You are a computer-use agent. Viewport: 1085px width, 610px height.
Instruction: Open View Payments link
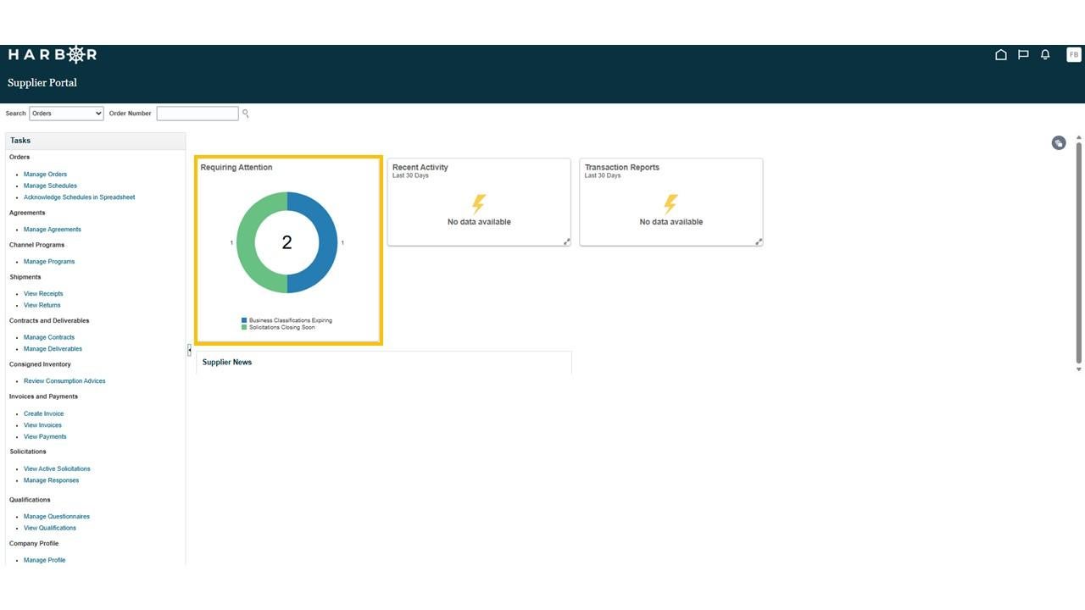click(x=45, y=437)
